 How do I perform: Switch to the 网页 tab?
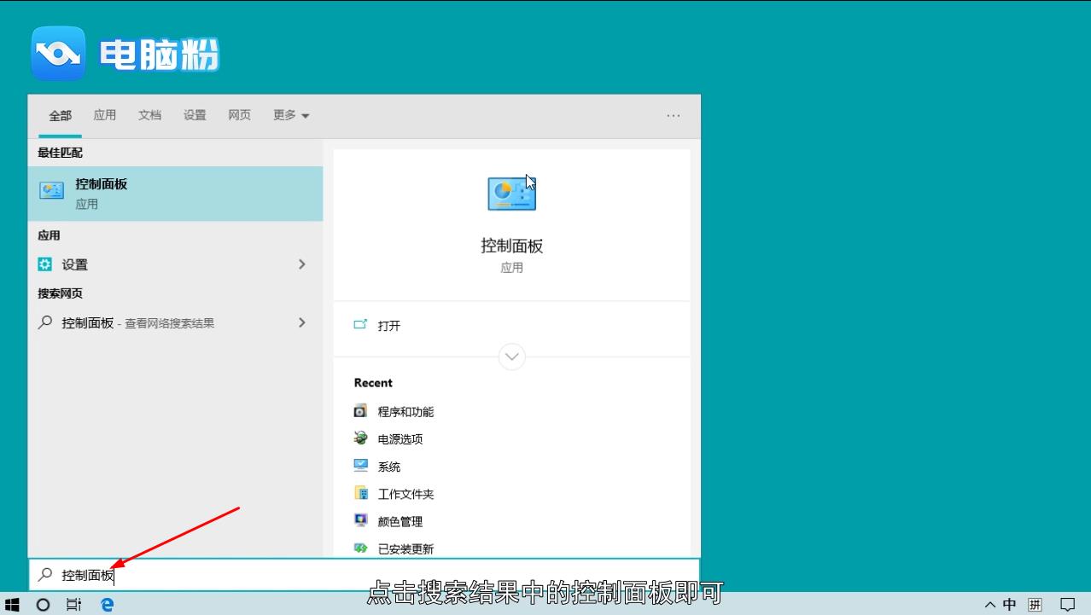239,114
